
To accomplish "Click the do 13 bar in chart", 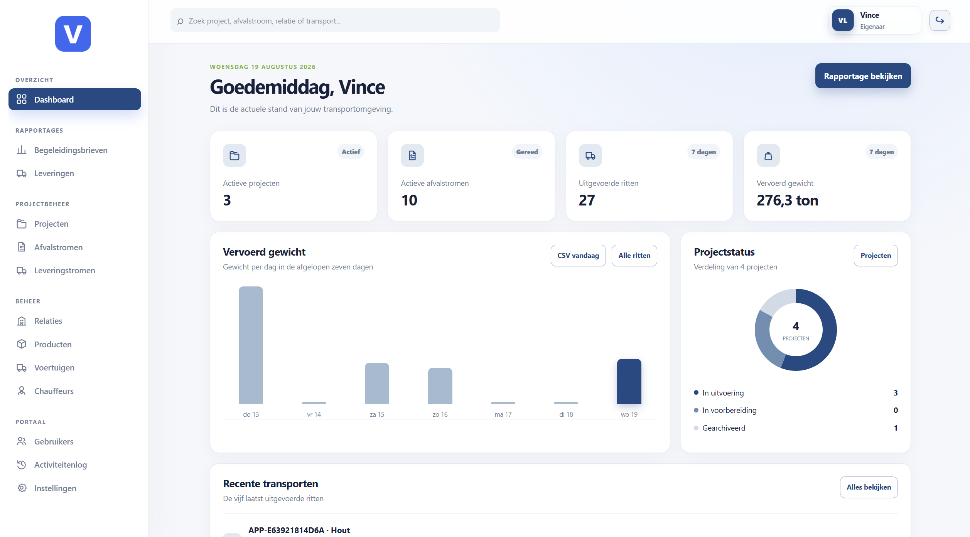I will (251, 345).
